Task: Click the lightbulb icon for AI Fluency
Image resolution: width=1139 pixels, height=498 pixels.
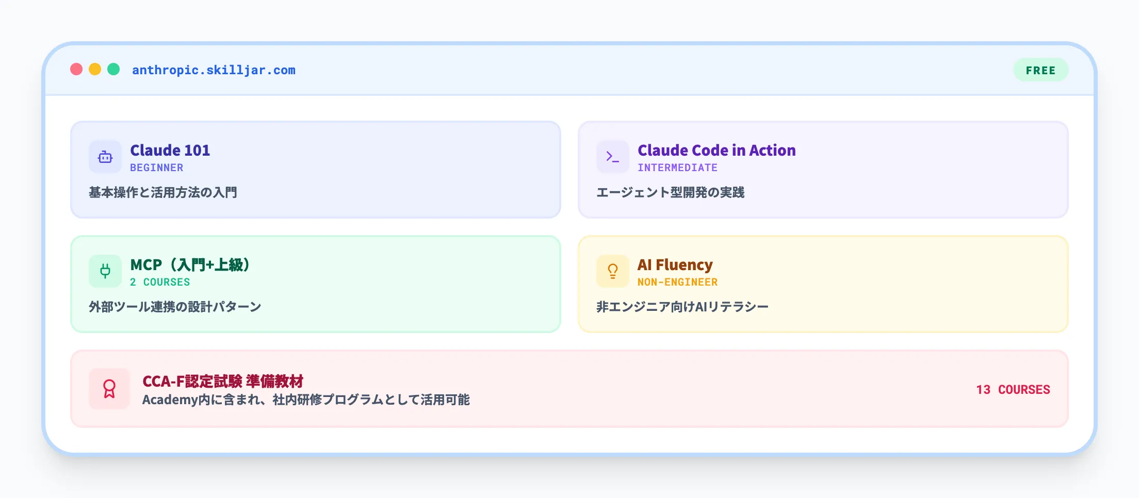Action: 613,271
